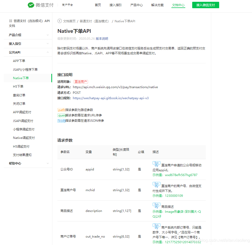Click the body badge in the appid row
The image size is (252, 245).
tap(157, 164)
